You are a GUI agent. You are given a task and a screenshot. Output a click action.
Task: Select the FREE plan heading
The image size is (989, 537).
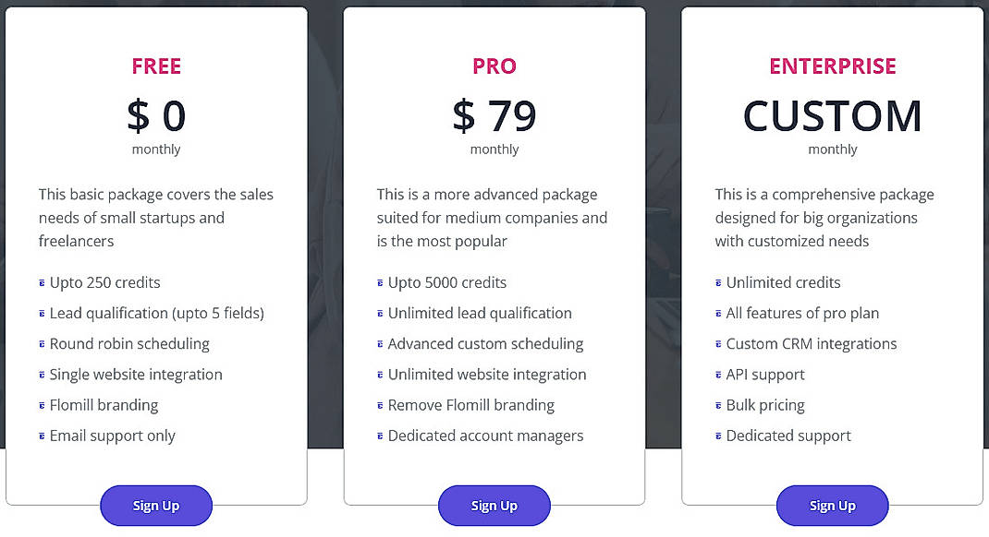[155, 66]
